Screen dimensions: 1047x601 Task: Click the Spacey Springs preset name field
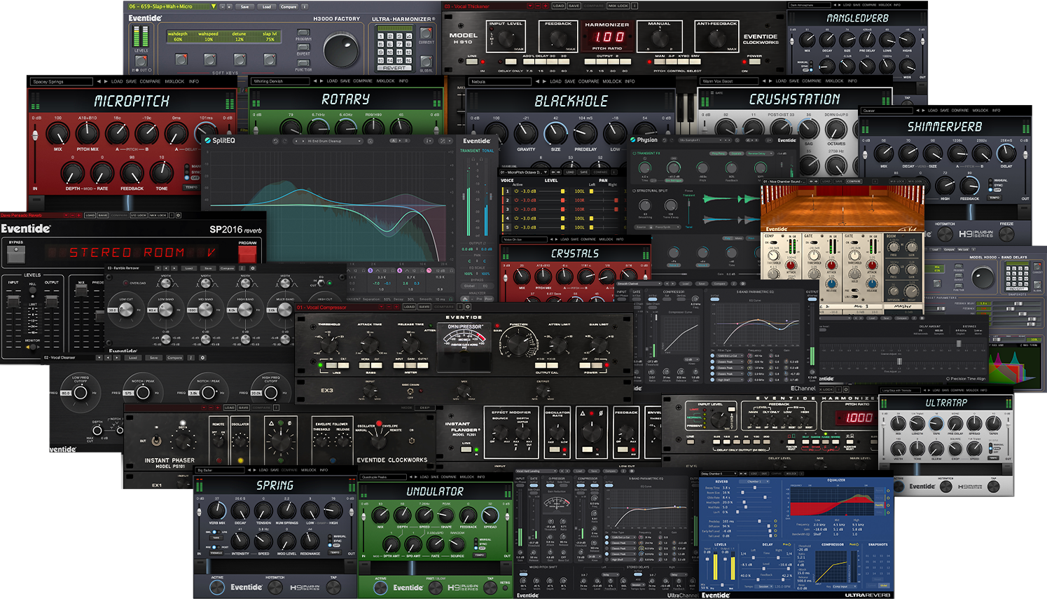(x=61, y=82)
